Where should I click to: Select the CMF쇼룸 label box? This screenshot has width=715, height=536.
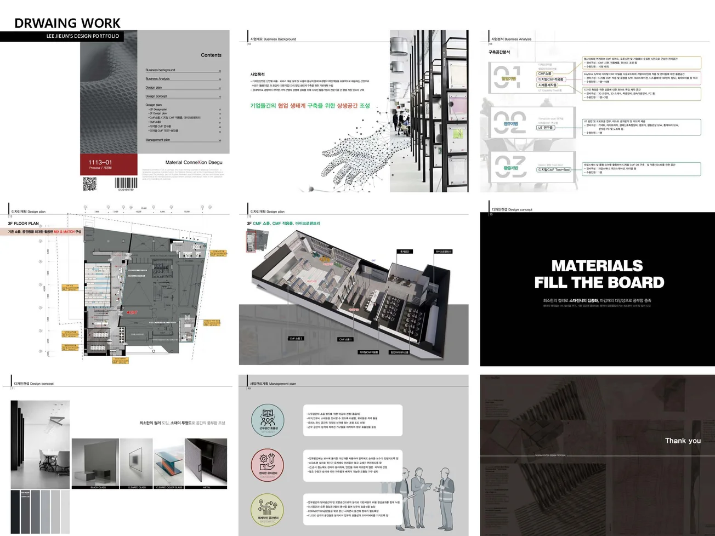point(545,73)
